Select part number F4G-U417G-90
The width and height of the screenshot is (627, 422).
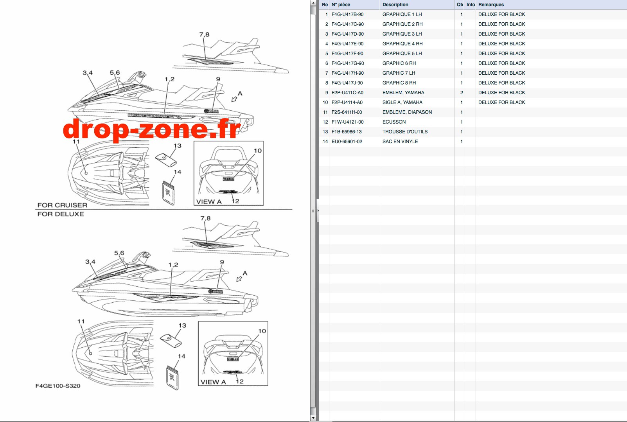pyautogui.click(x=348, y=63)
